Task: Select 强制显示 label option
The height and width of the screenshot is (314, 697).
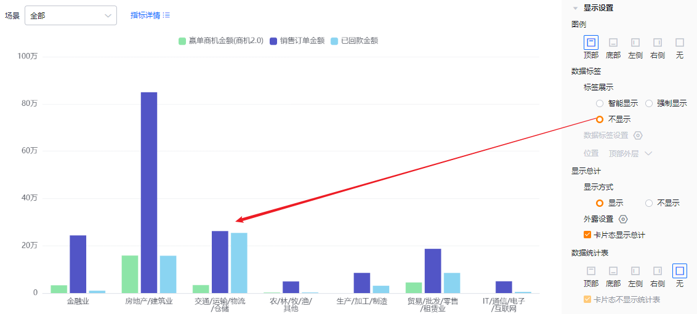Action: pos(649,103)
